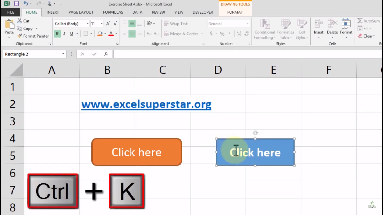
Task: Toggle Italic formatting
Action: (x=64, y=34)
